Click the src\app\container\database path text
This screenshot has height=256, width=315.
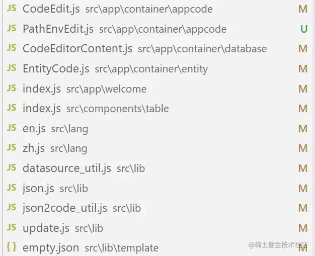pos(202,49)
